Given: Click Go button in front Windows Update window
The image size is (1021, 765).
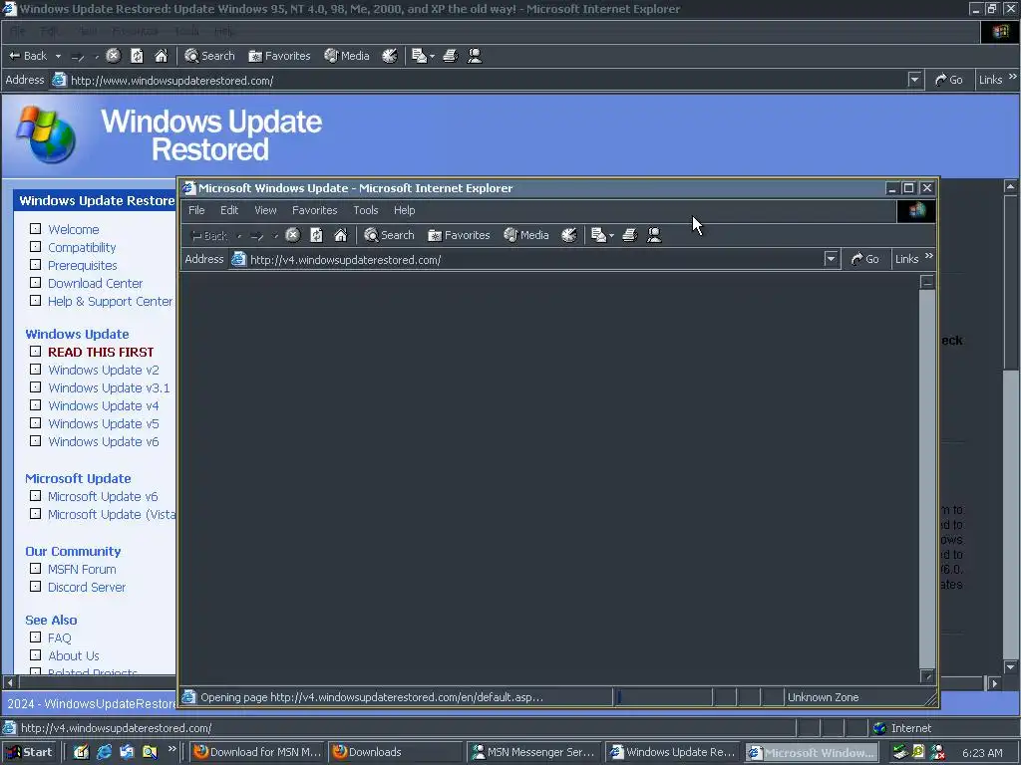Looking at the screenshot, I should (864, 259).
